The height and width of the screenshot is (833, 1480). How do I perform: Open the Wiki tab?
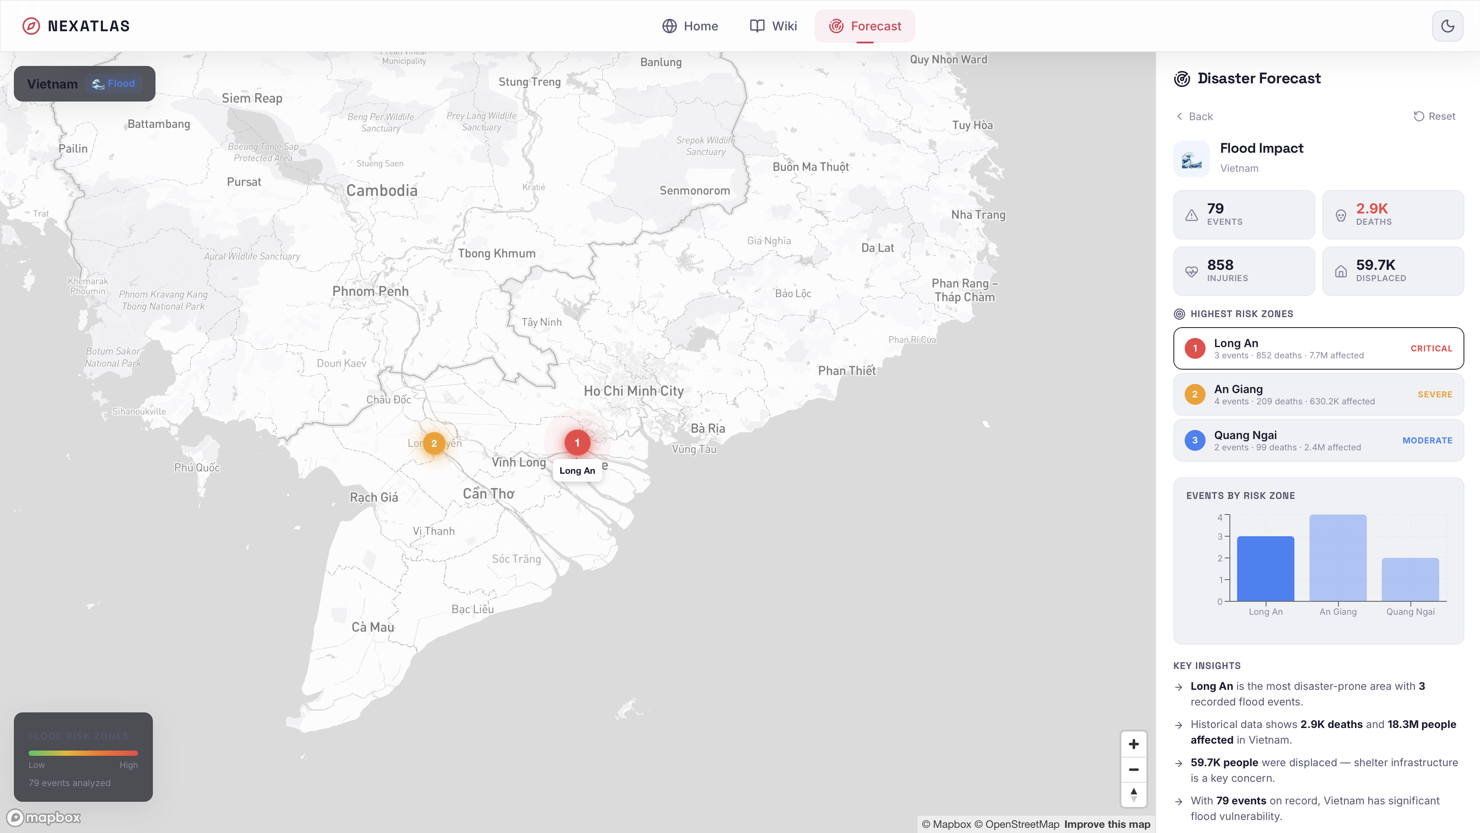773,26
